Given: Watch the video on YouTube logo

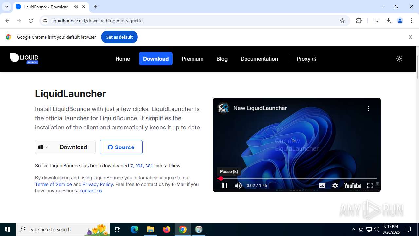Looking at the screenshot, I should pos(353,186).
